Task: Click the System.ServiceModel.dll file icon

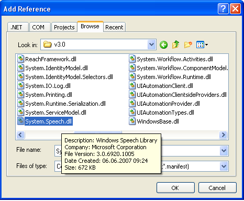Action: click(x=20, y=112)
